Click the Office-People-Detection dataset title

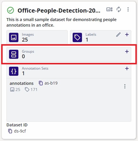point(59,11)
